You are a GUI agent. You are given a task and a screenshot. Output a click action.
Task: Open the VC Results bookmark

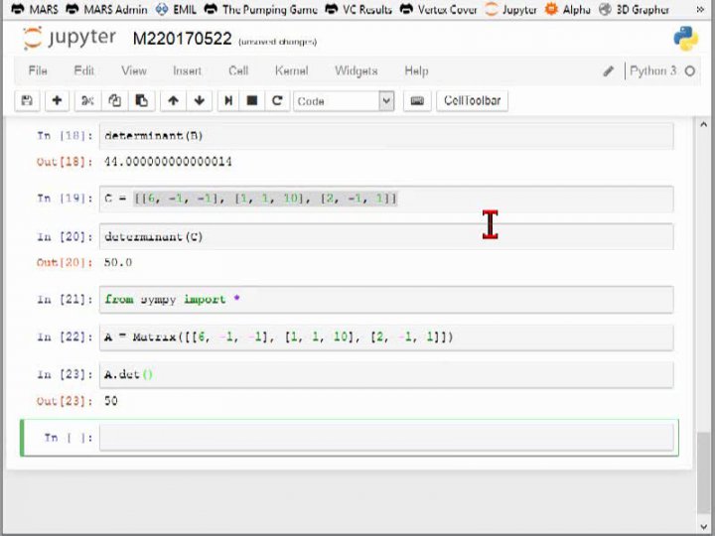pos(358,9)
